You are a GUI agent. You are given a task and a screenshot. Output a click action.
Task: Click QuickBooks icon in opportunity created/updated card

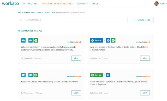(x=36, y=40)
